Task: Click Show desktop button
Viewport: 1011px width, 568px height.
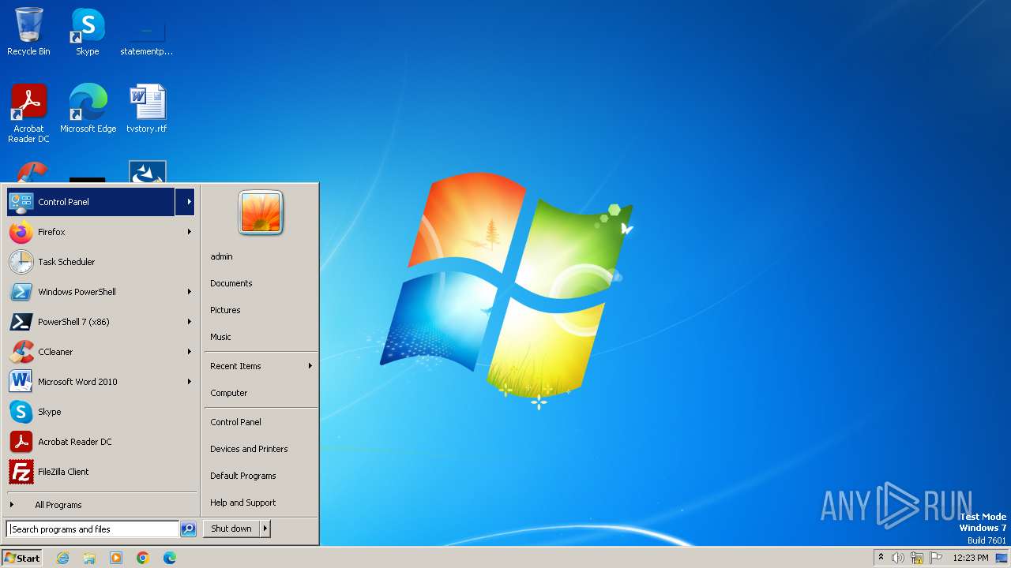Action: (x=1002, y=558)
